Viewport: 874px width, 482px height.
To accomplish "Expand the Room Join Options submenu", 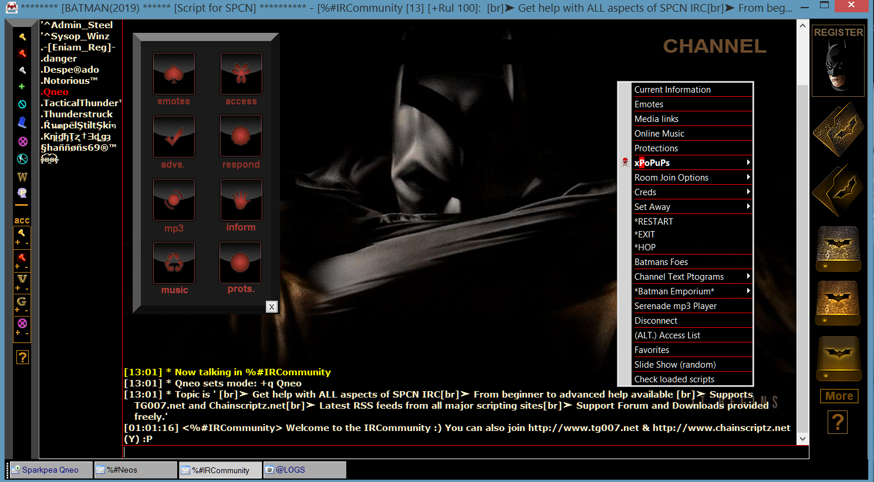I will click(693, 177).
